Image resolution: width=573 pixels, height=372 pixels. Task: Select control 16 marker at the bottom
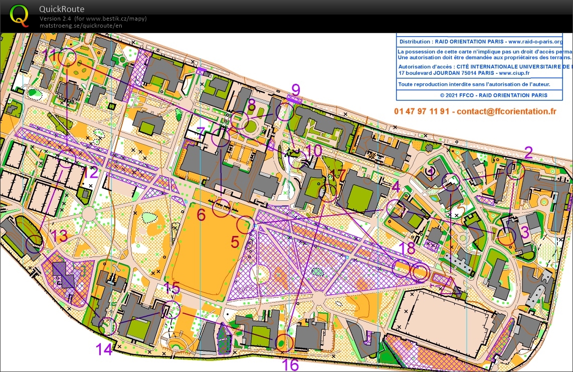click(283, 344)
